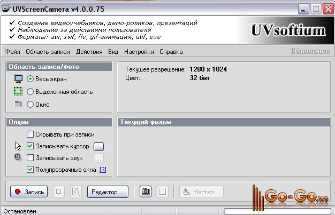Click the 1280 x 1024 resolution value
Image resolution: width=335 pixels, height=215 pixels.
[208, 69]
